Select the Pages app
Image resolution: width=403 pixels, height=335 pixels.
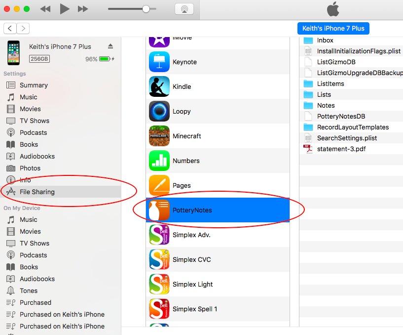point(218,185)
